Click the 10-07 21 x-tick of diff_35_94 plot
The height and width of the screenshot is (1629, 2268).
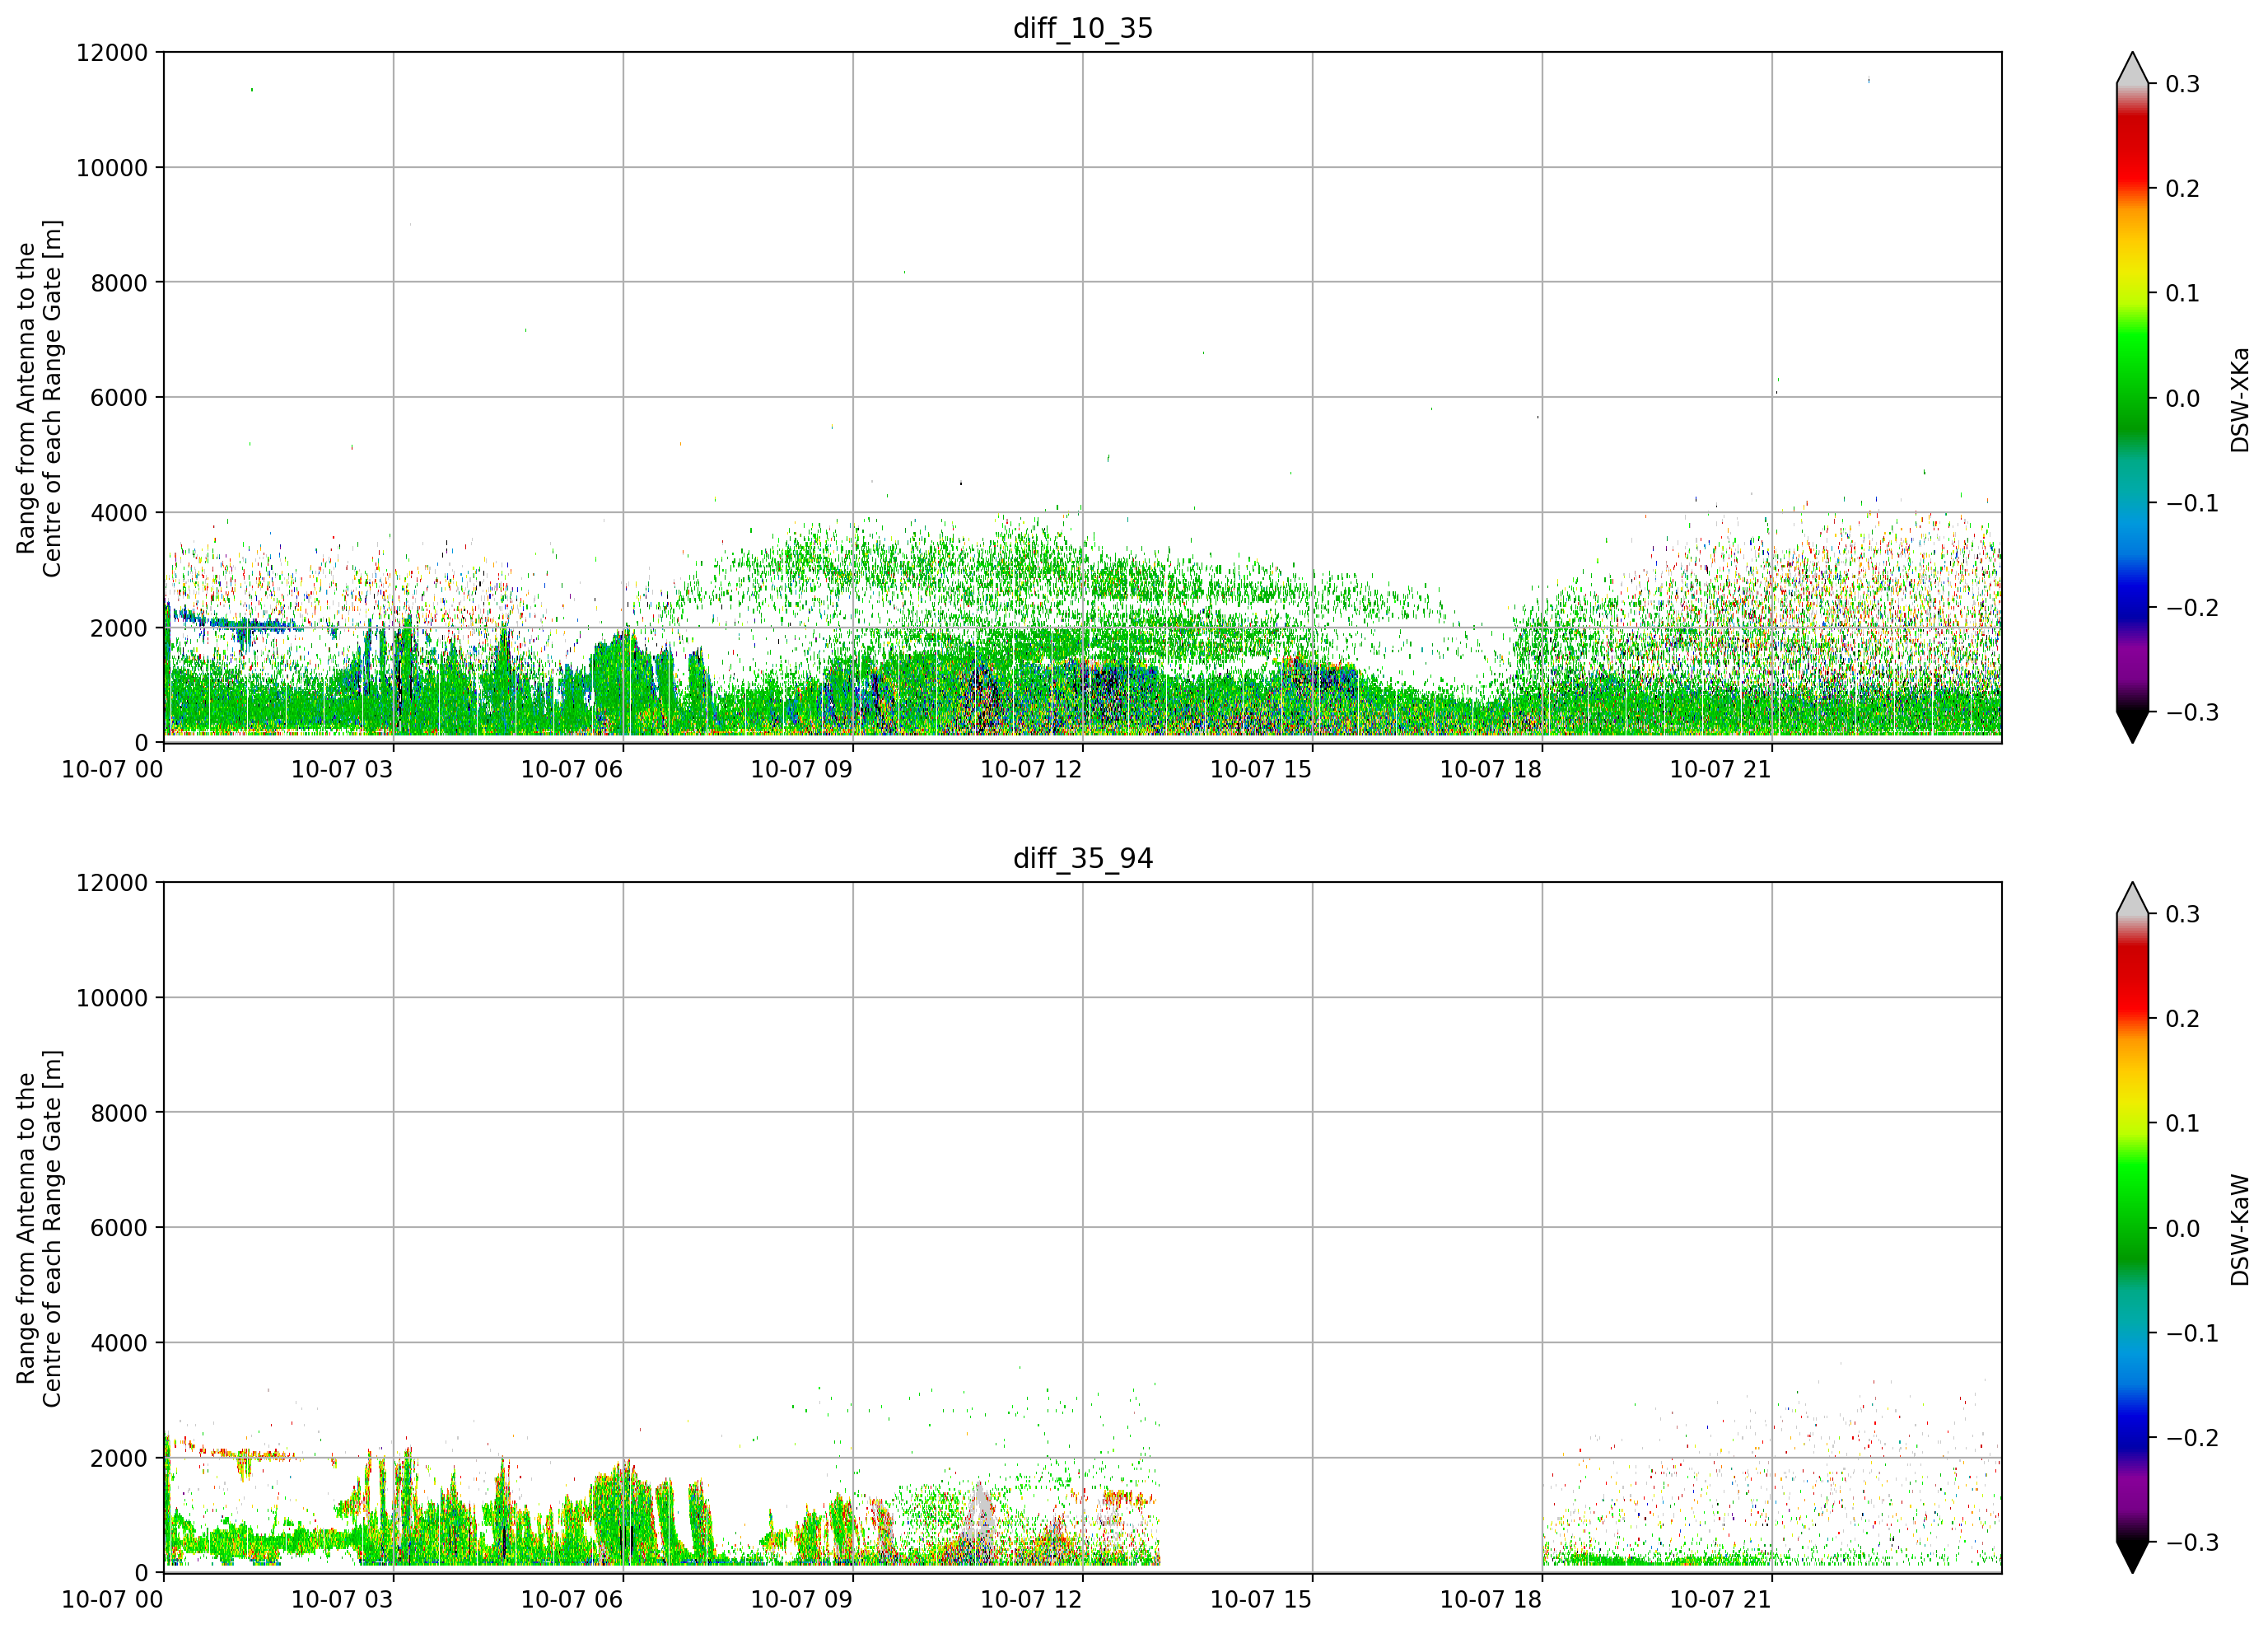[x=1721, y=1599]
